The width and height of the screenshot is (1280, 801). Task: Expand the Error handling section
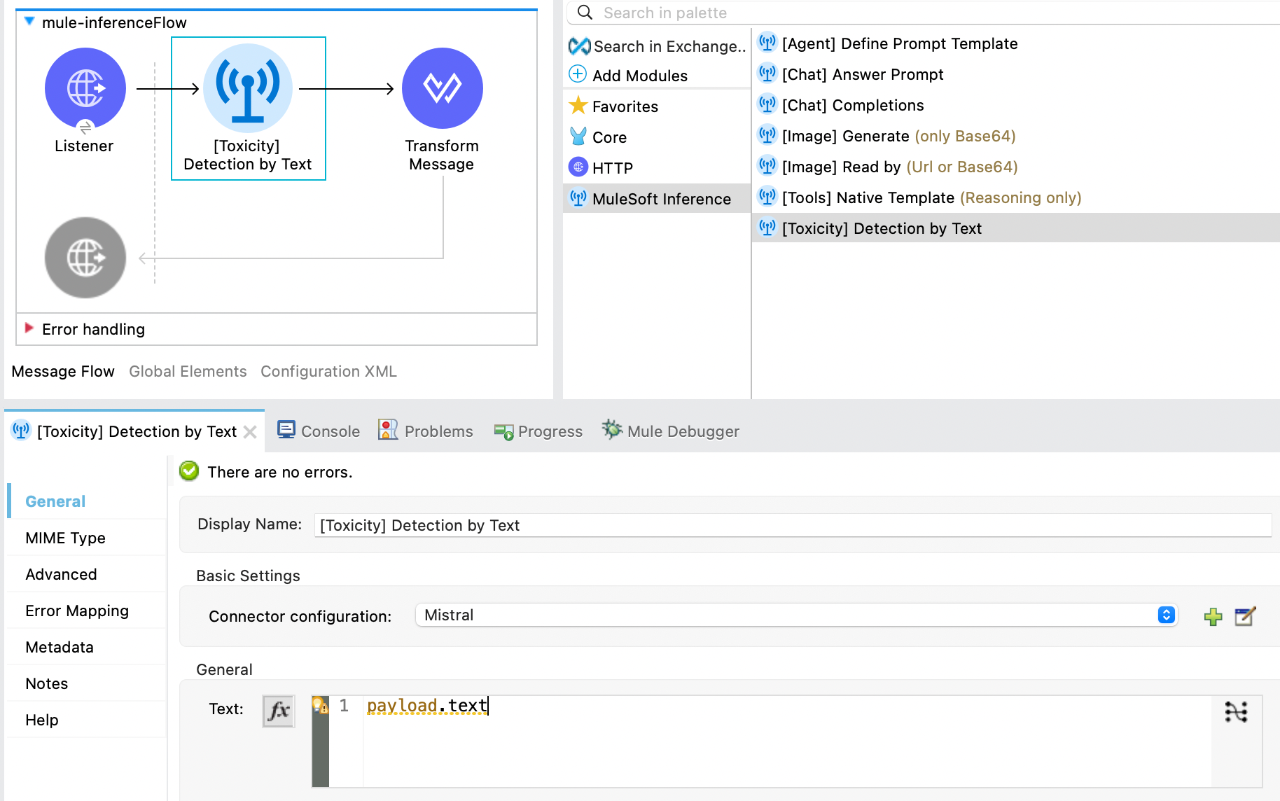[x=29, y=328]
